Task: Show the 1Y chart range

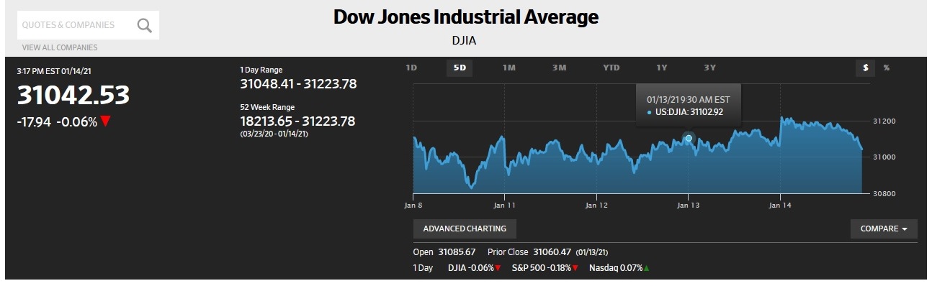Action: pos(661,68)
